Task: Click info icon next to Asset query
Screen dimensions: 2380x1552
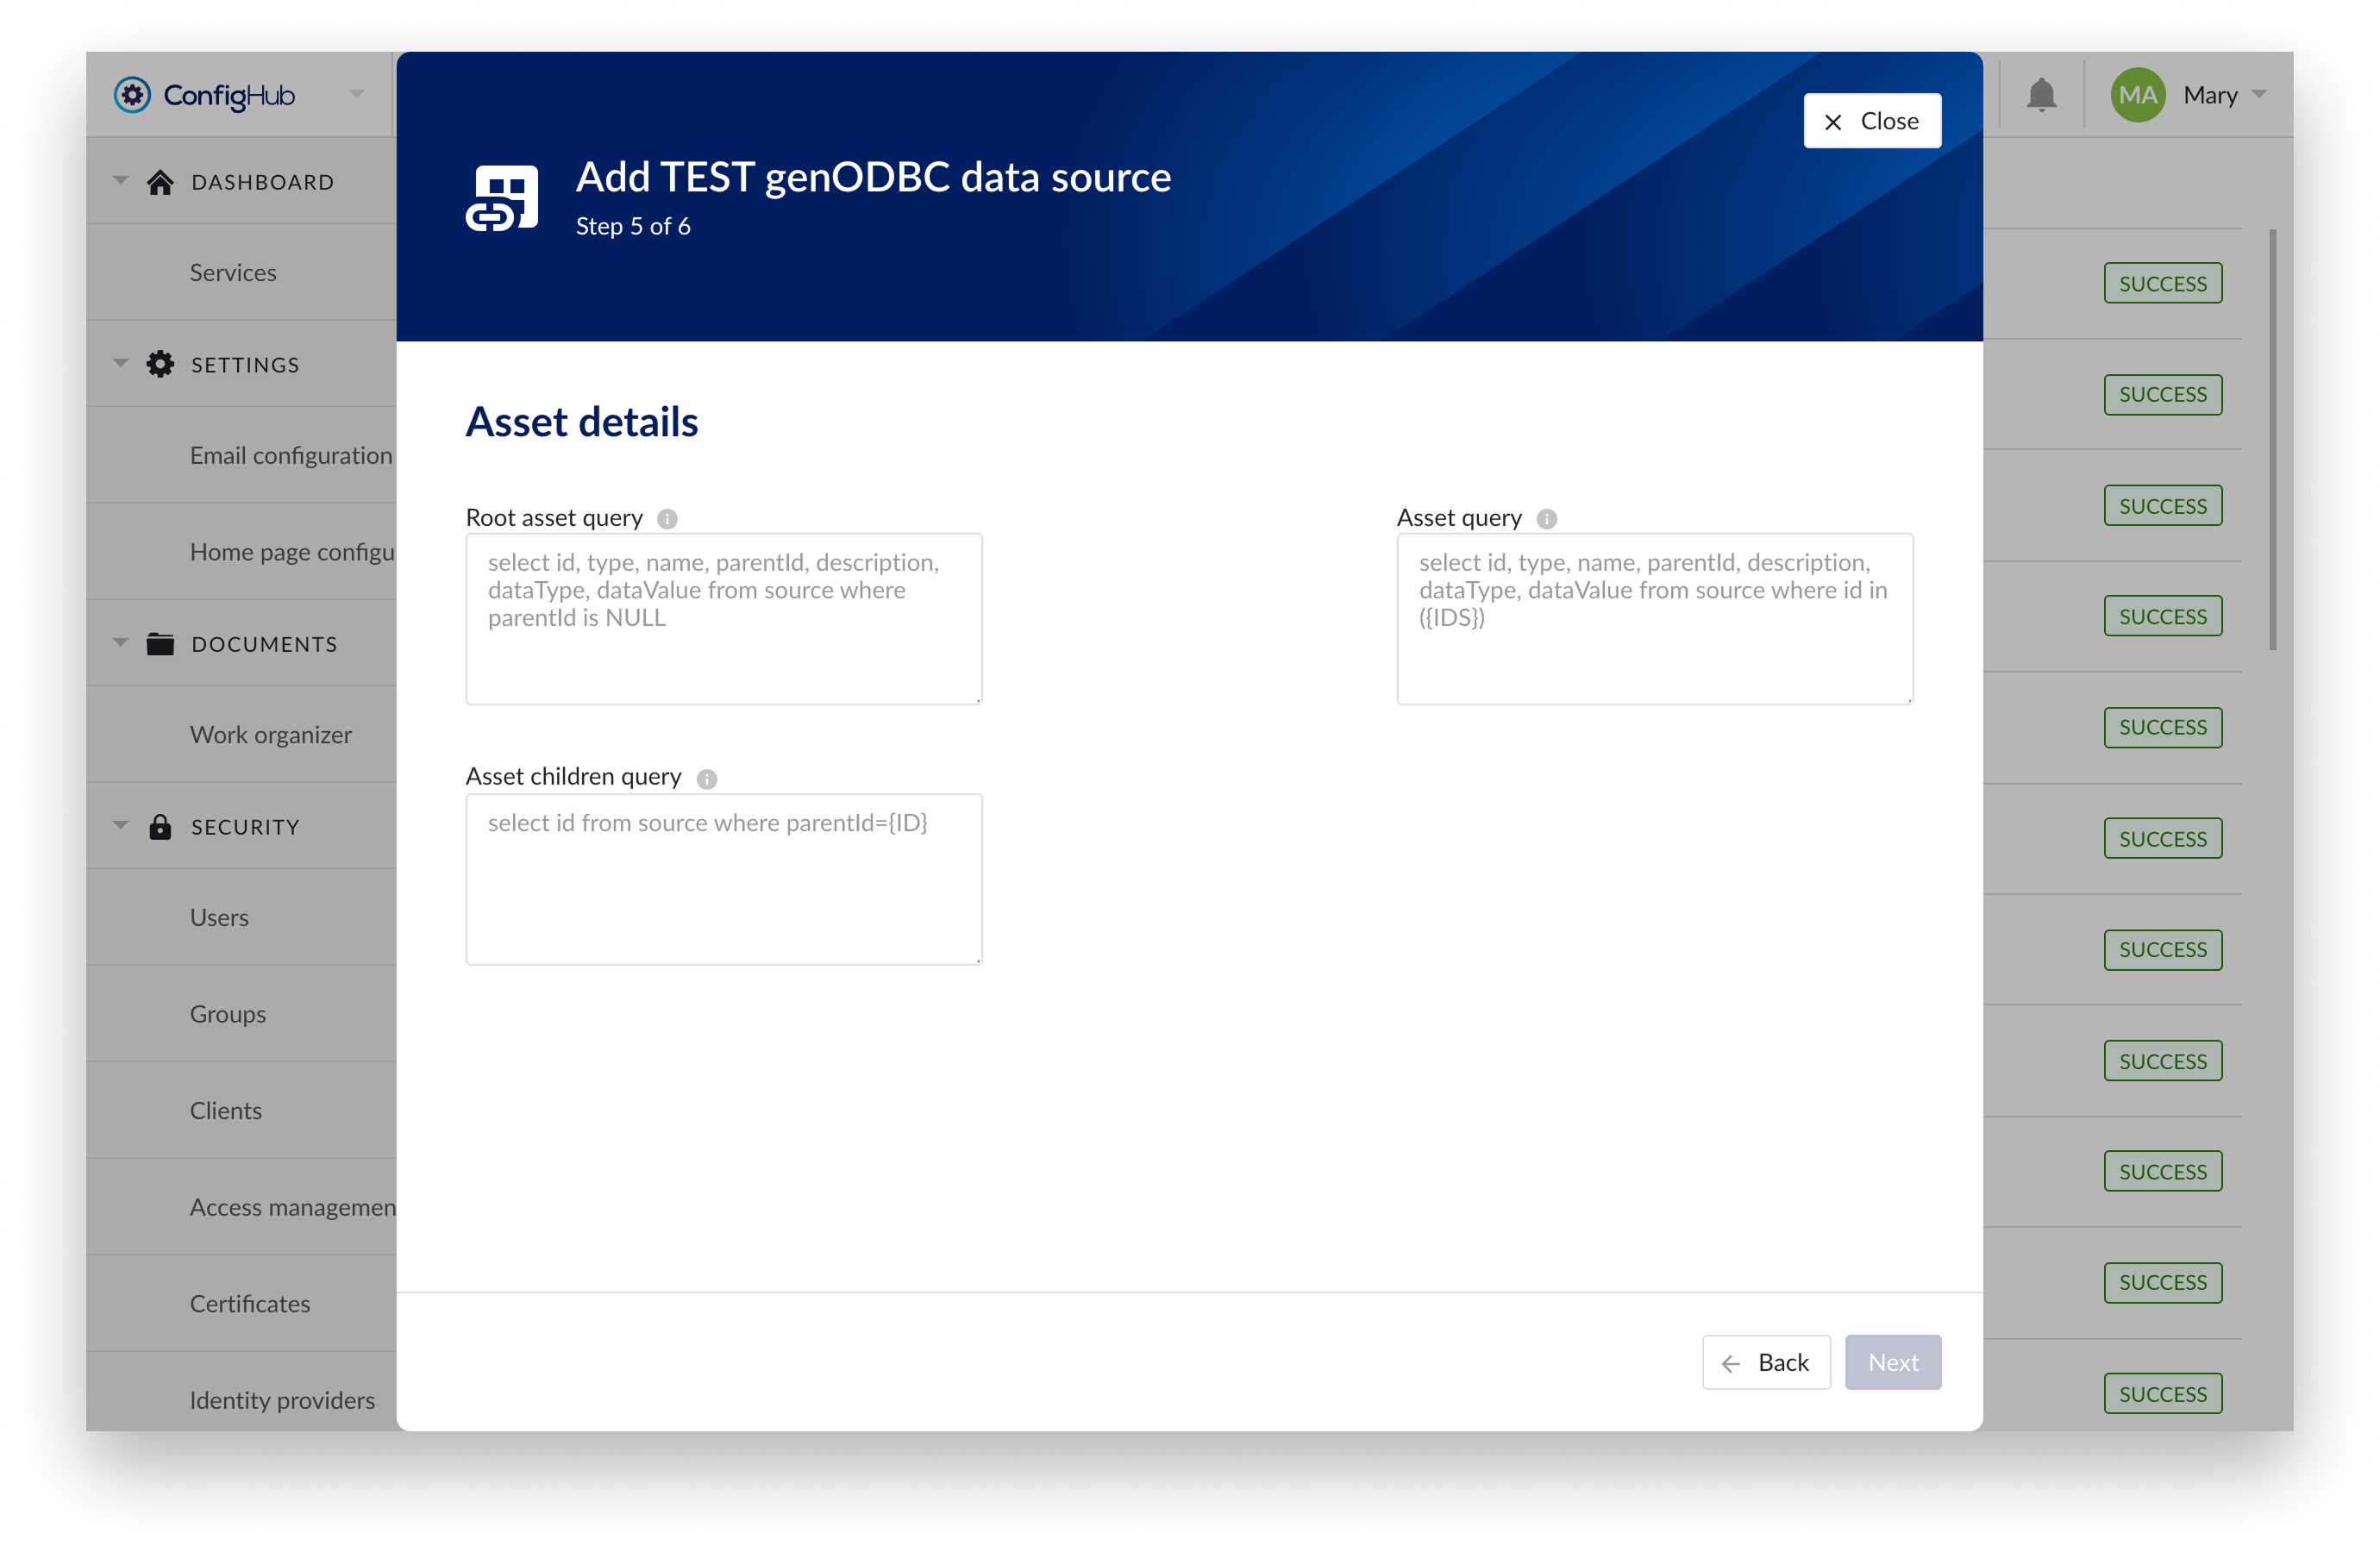Action: point(1546,518)
